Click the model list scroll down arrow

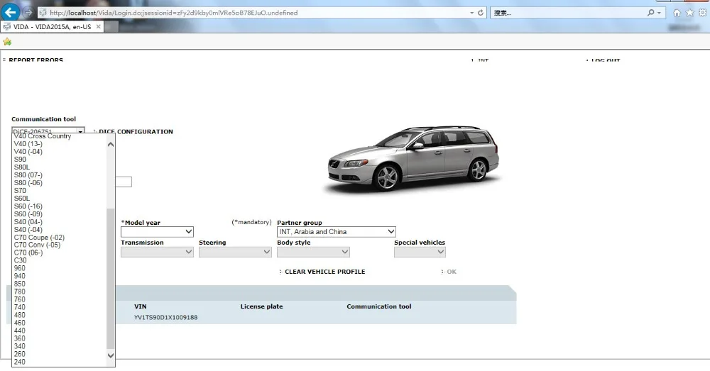[111, 355]
